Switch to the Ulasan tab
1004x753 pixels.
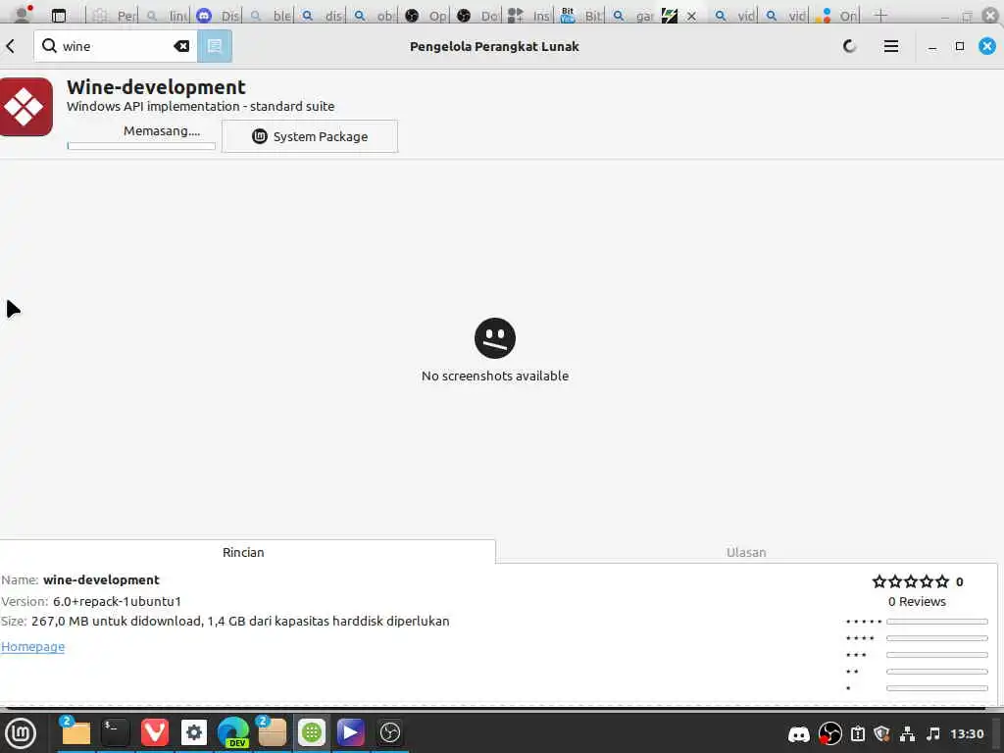(746, 552)
